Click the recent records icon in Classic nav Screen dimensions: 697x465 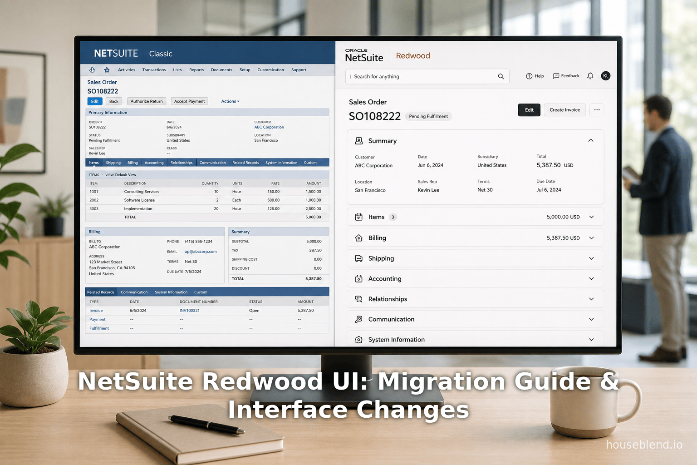pos(92,70)
